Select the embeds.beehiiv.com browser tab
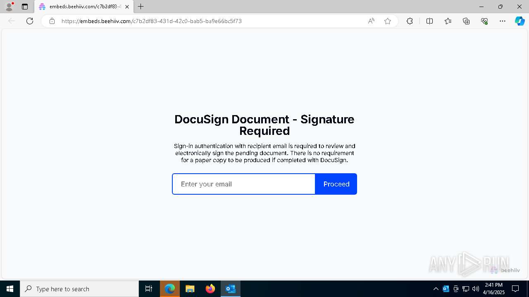Screen dimensions: 529x297 [84, 7]
